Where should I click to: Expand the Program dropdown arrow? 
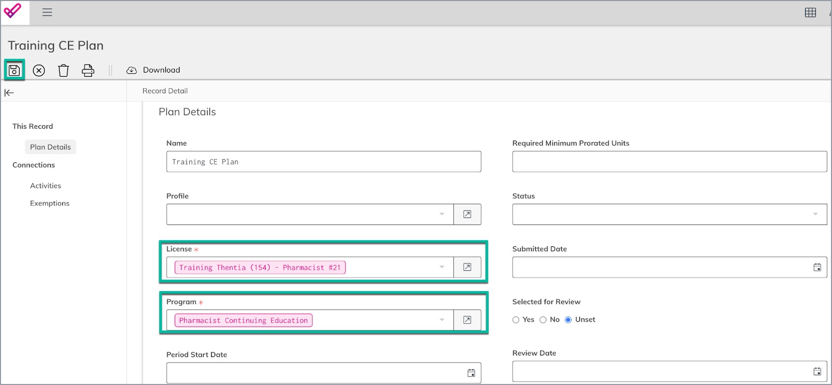(442, 320)
